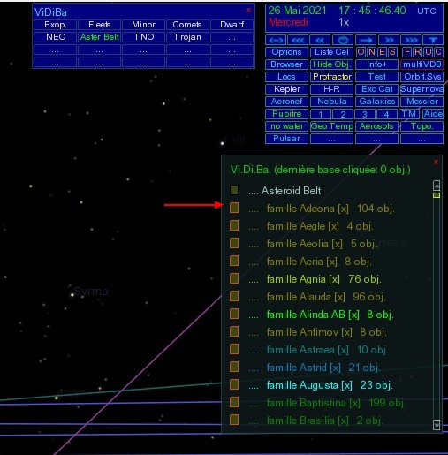Remove famille Agnia via its [x] marker
Screen dimensions: 448x455
[x=334, y=279]
